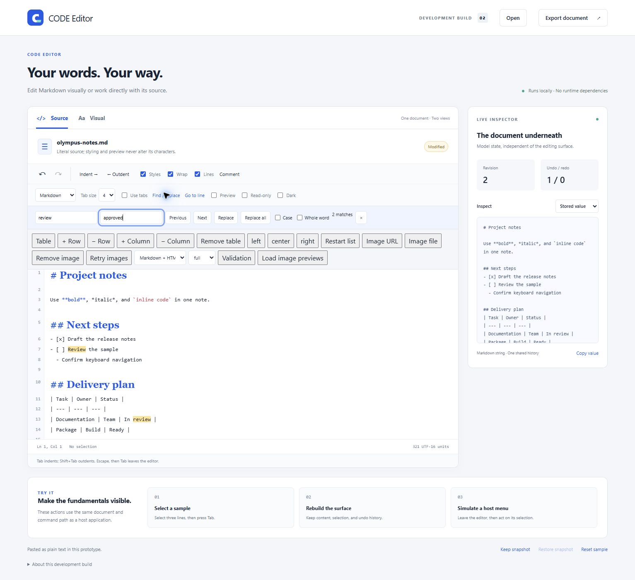The height and width of the screenshot is (580, 635).
Task: Turn on the Dark checkbox
Action: coord(280,195)
